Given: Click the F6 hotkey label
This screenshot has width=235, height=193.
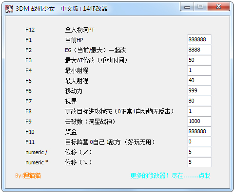Looking at the screenshot, I should 29,91.
